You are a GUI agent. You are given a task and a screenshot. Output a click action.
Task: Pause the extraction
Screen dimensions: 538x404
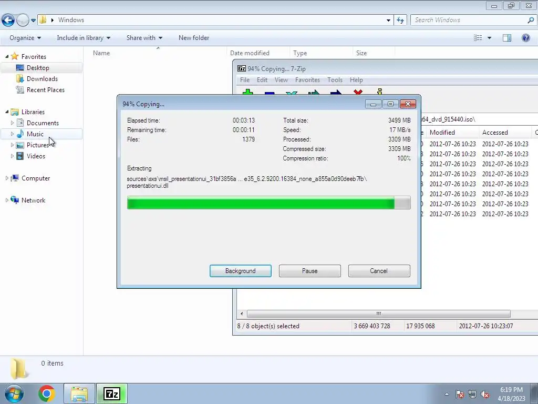tap(310, 271)
